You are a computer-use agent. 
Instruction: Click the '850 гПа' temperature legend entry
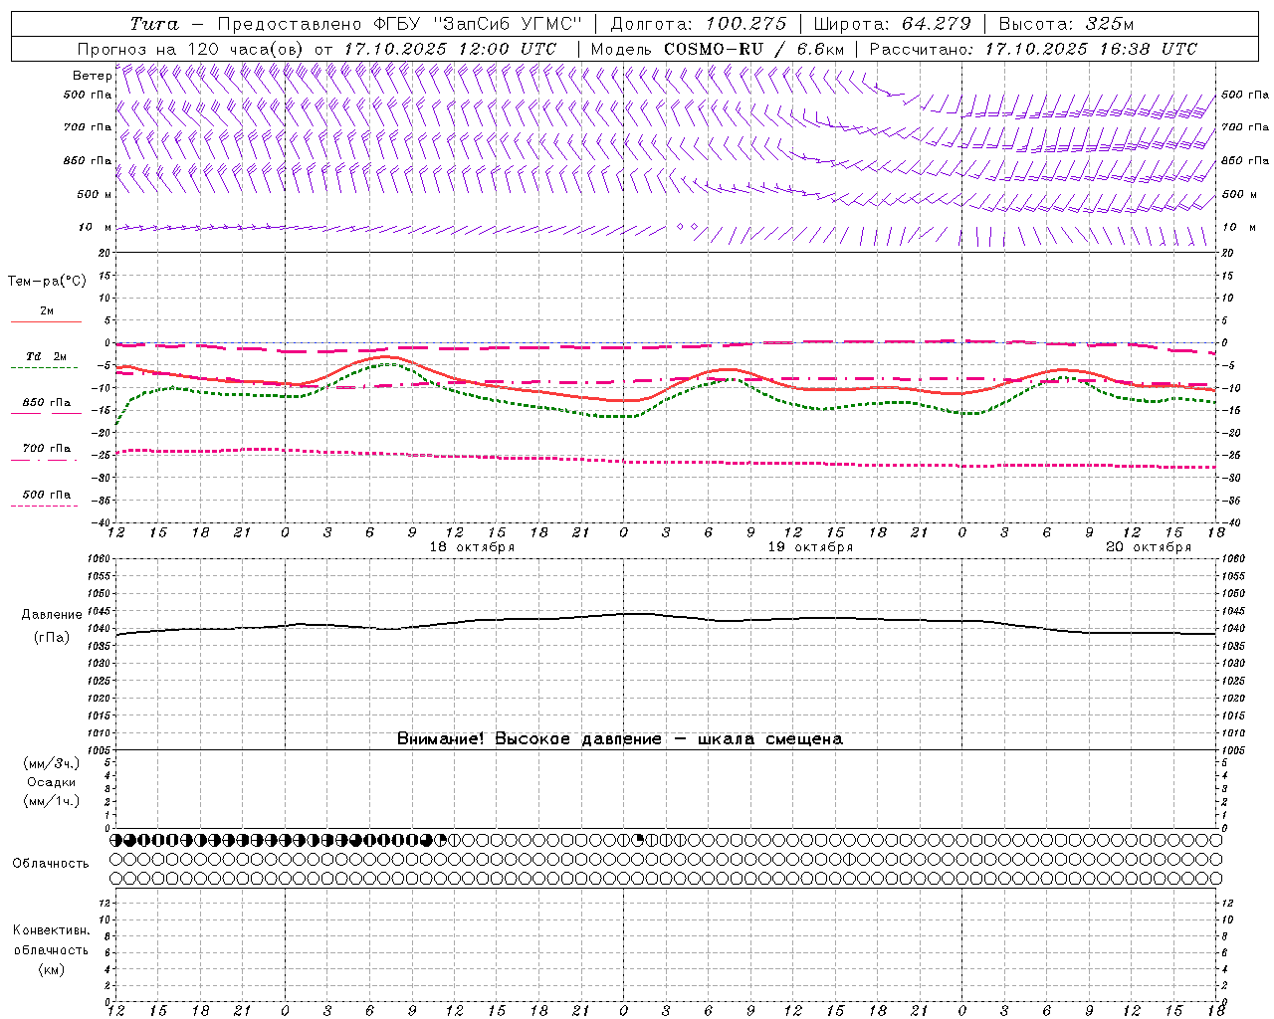tap(47, 403)
